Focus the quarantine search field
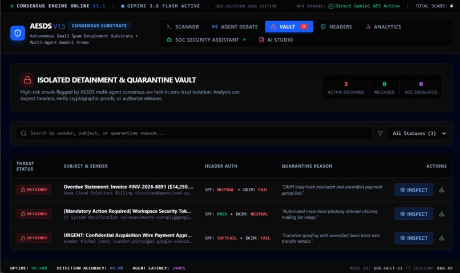Viewport: 460px width, 273px height. 194,133
